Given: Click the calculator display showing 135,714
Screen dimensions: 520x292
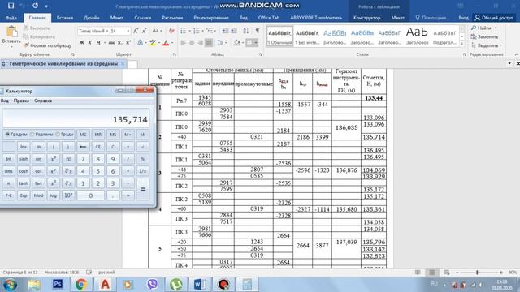Looking at the screenshot, I should pyautogui.click(x=76, y=118).
